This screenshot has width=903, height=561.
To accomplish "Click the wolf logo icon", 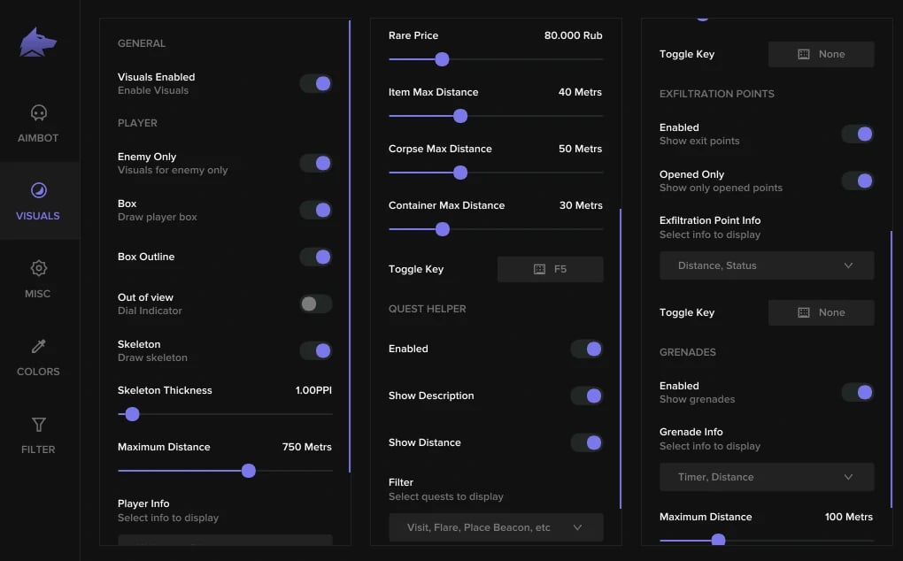I will [x=38, y=42].
